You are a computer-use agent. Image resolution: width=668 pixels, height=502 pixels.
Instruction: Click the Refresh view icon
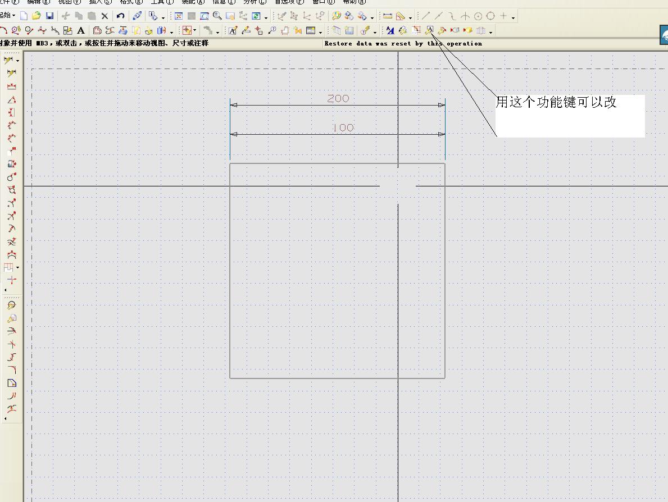tap(256, 16)
